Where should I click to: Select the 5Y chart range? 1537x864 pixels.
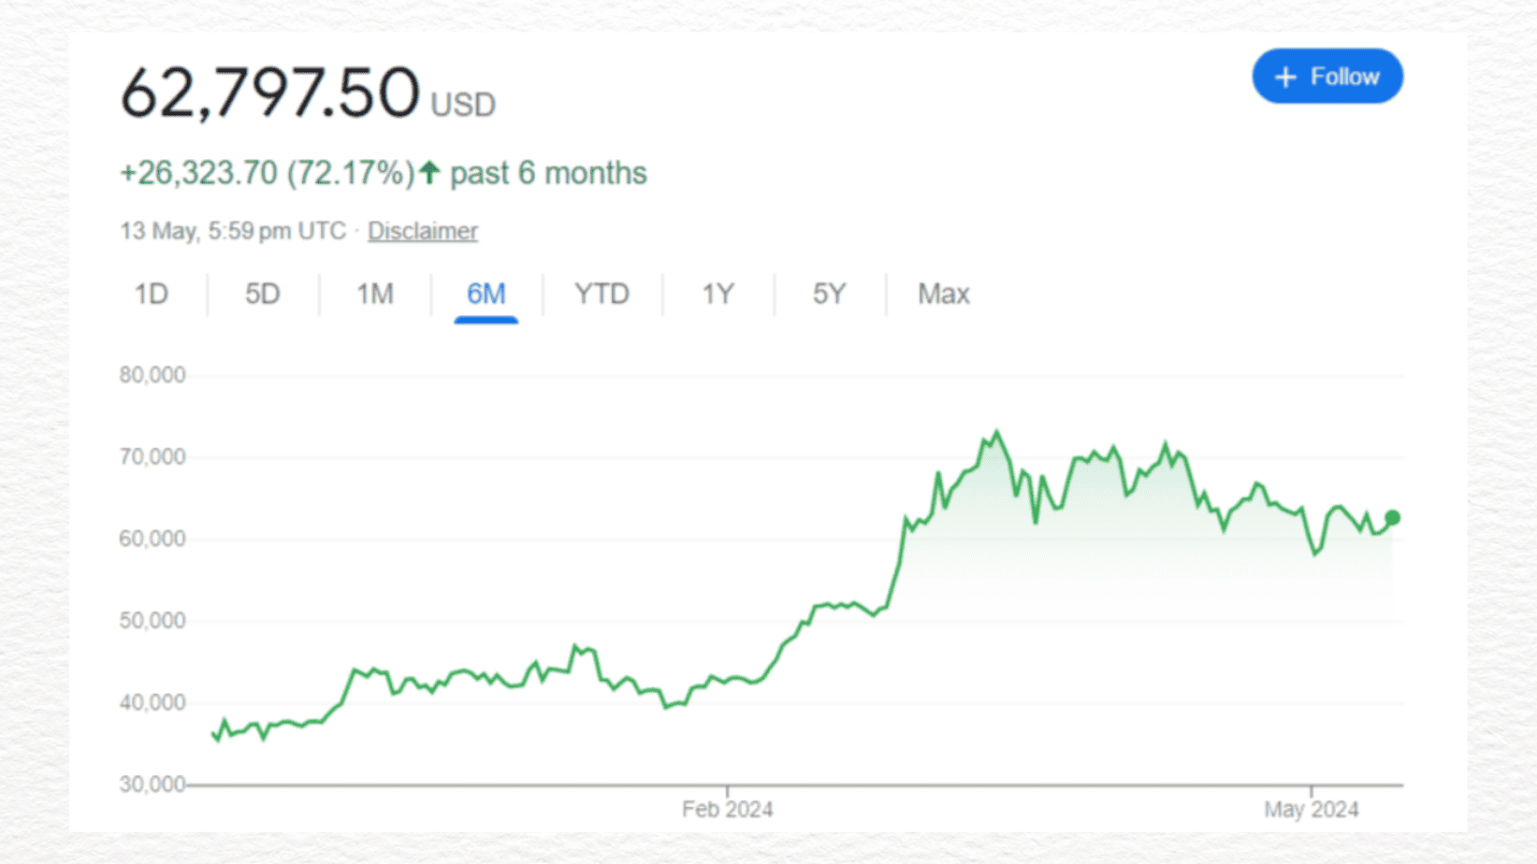(x=829, y=295)
